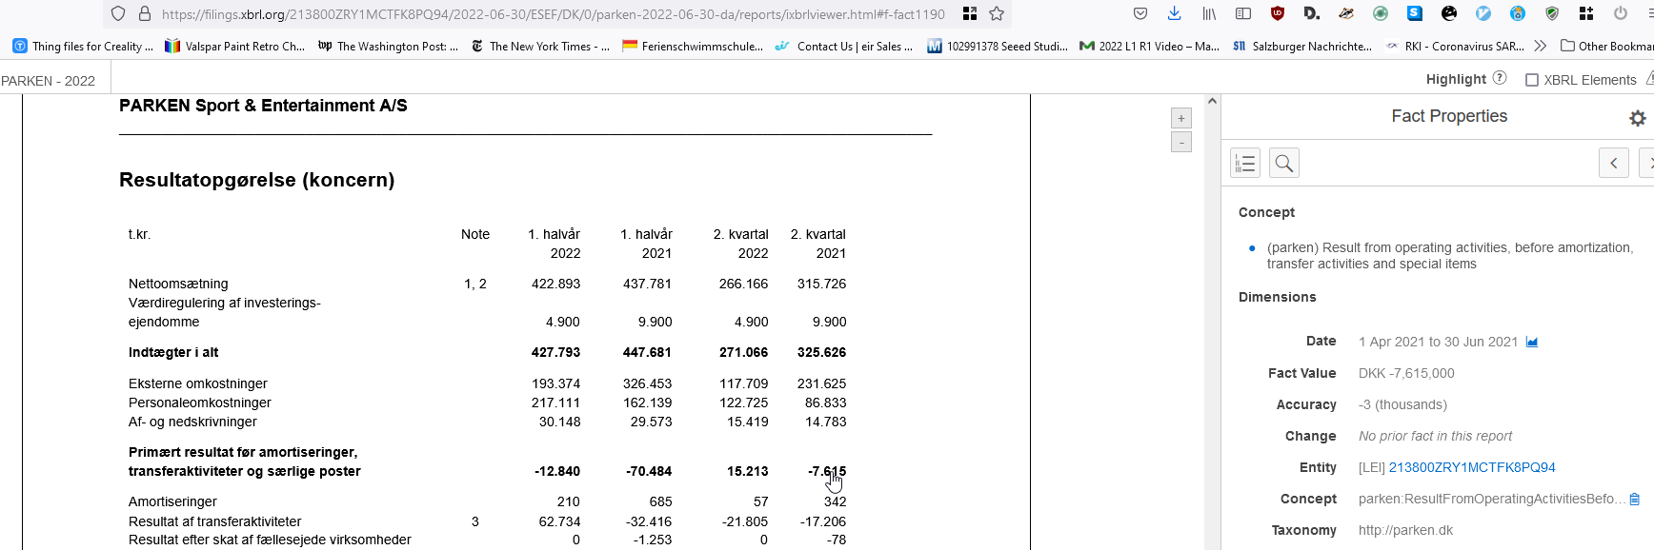Click the LEI entity link 213800ZRY1MCTFK8PQ94
The image size is (1654, 550).
coord(1472,467)
